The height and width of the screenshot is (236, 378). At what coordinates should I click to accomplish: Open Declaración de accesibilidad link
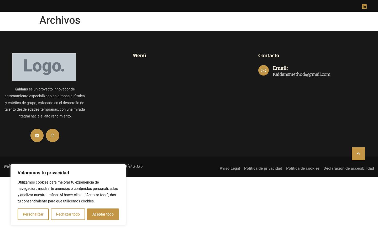pos(349,168)
